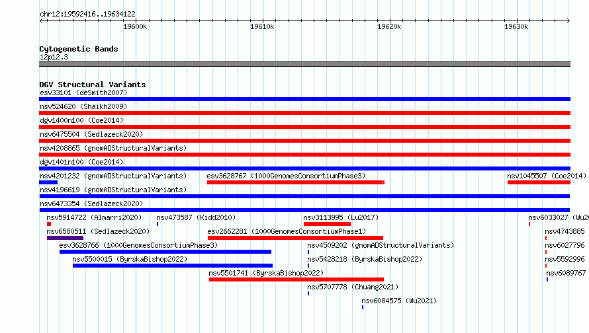This screenshot has width=589, height=333.
Task: Click the nsv5592996 label
Action: (565, 259)
